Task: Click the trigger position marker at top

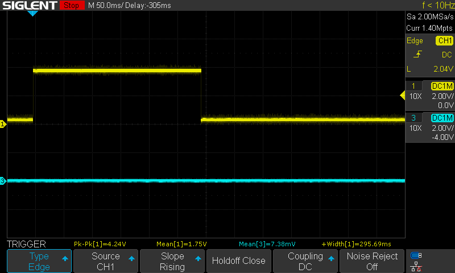Action: point(33,13)
